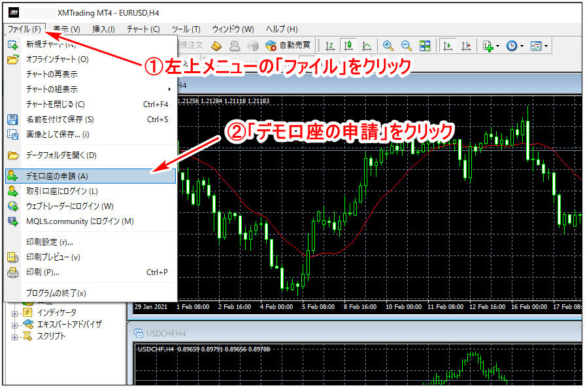Screen dimensions: 585x388
Task: Open the チャート (C) menu
Action: (x=143, y=29)
